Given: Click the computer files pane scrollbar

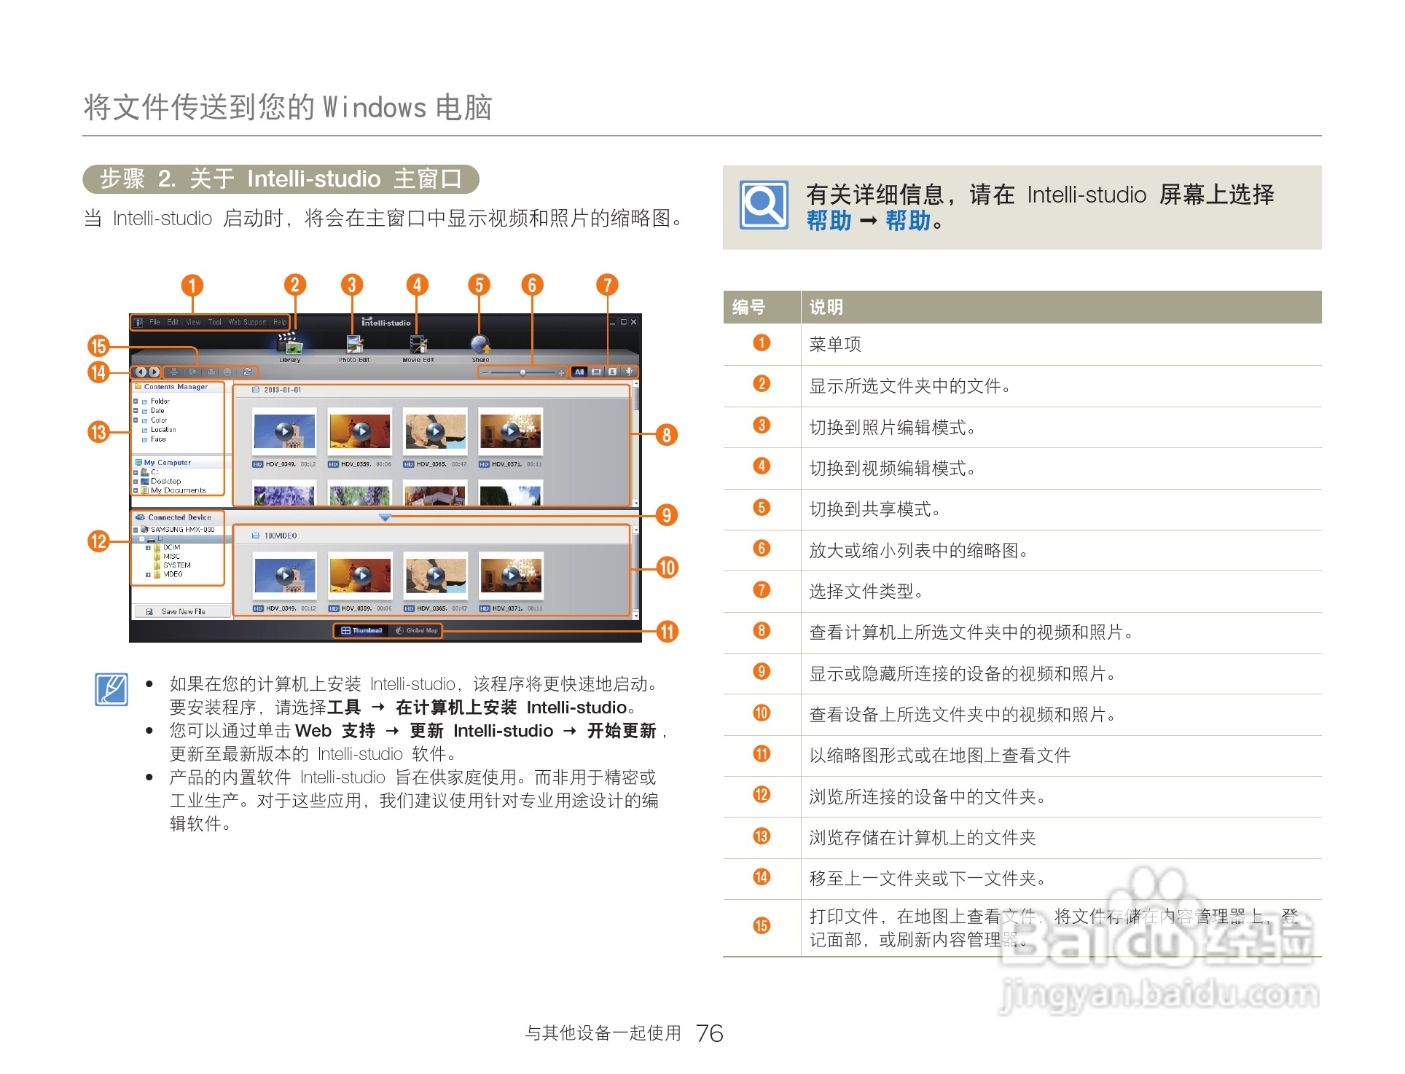Looking at the screenshot, I should point(636,444).
